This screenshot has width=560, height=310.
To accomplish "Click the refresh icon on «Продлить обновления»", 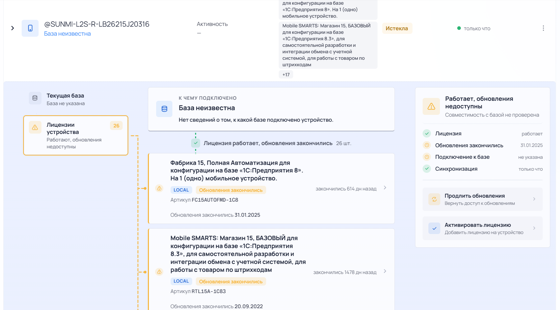I will 434,199.
